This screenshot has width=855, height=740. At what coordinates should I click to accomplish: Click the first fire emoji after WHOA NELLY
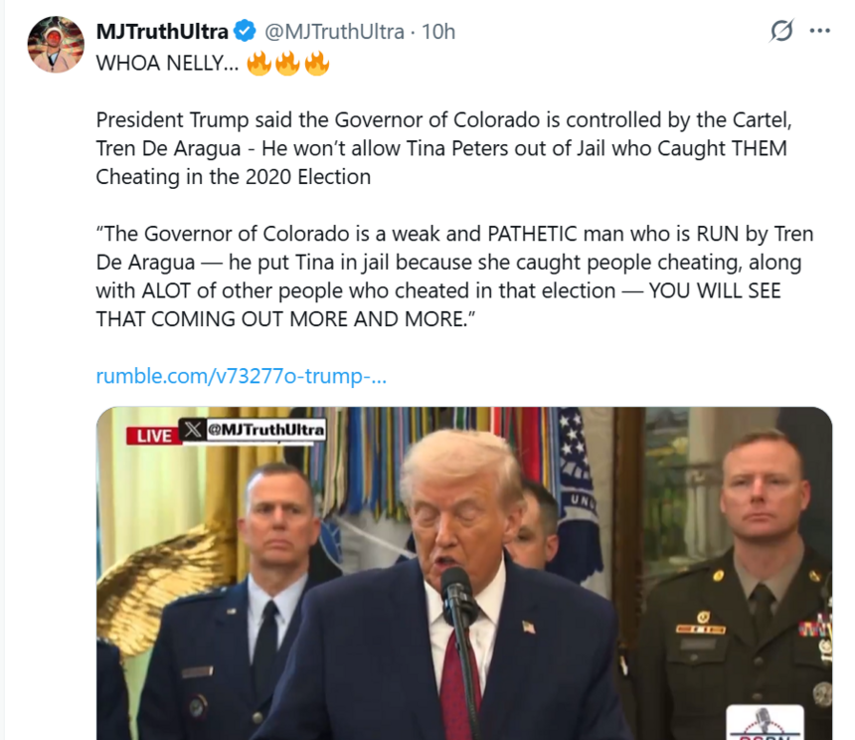pyautogui.click(x=258, y=64)
